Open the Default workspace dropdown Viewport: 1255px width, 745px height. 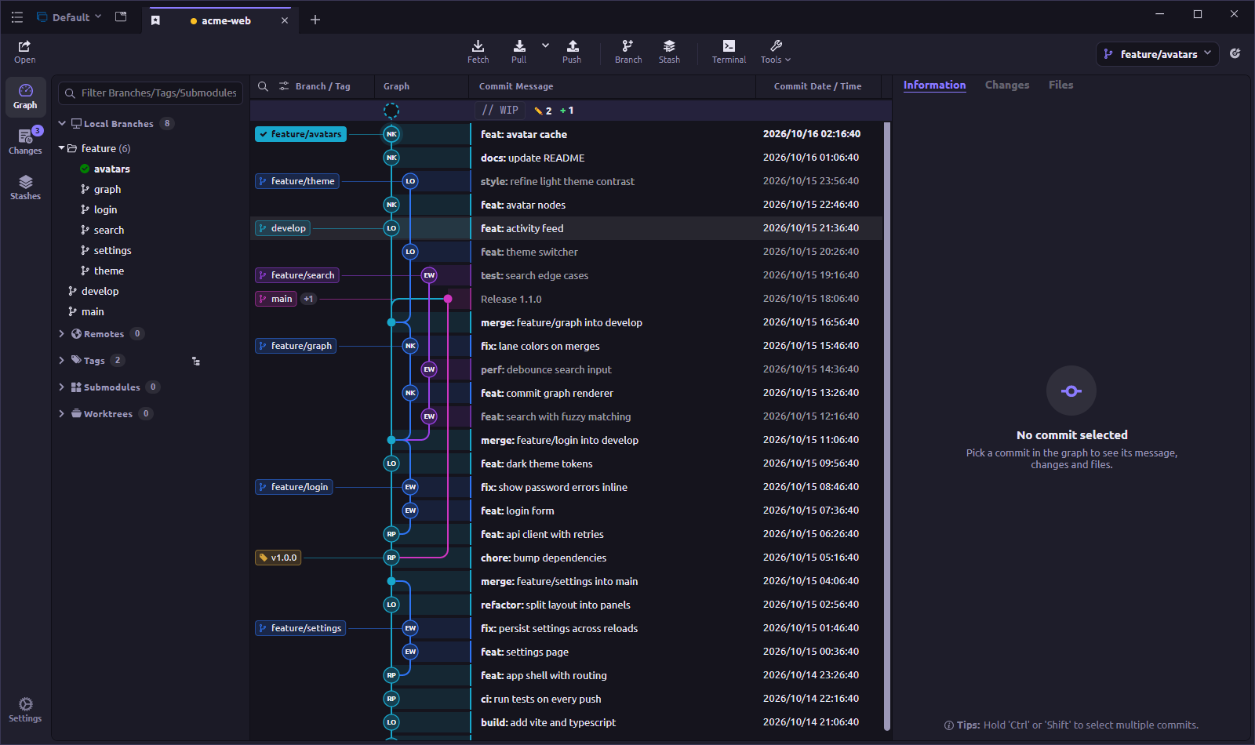tap(70, 17)
